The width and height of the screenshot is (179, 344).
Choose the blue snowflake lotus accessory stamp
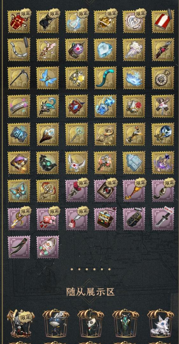click(134, 78)
